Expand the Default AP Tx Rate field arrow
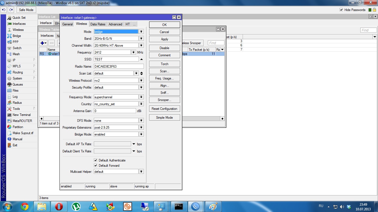The width and height of the screenshot is (378, 212). [x=134, y=144]
